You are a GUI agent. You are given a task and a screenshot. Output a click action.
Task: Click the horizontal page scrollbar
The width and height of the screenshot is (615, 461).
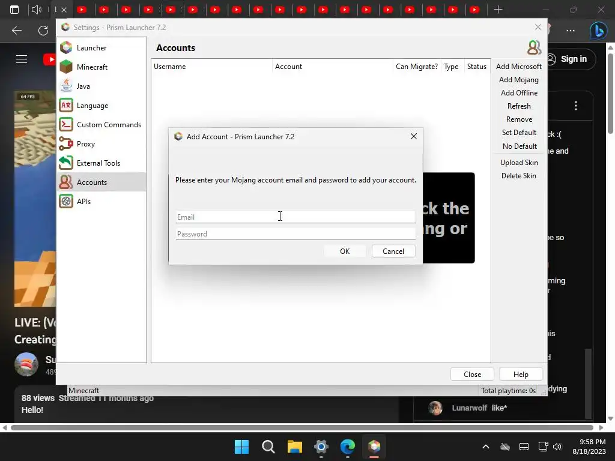(302, 427)
